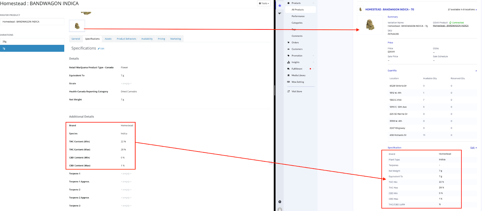Click the Strain empty value field

[x=126, y=84]
